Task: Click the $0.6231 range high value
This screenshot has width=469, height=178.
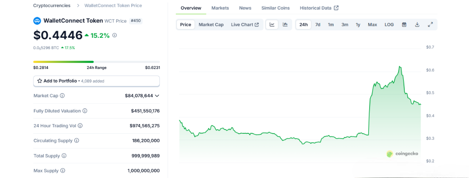Action: (152, 68)
